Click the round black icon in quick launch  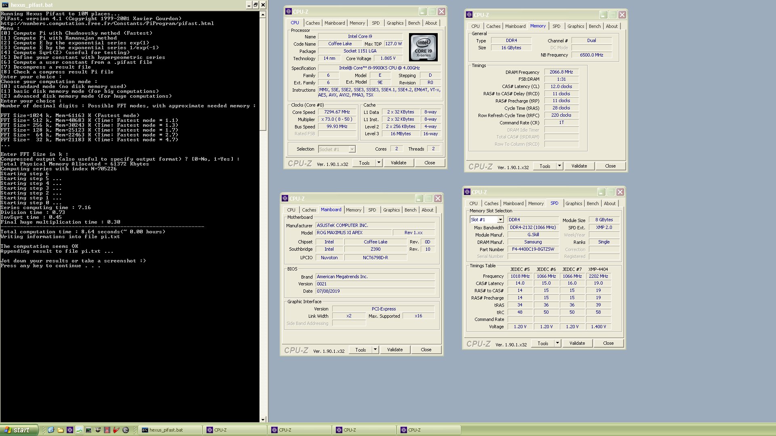coord(126,430)
